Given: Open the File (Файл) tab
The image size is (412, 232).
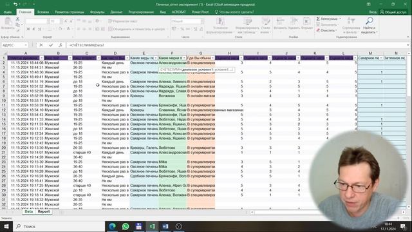Looking at the screenshot, I should tap(8, 12).
